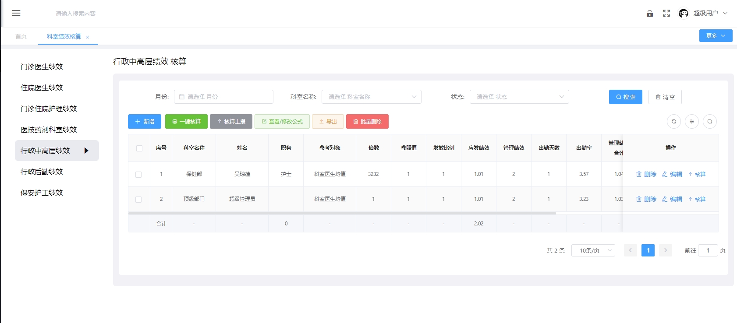
Task: Open the 状态 dropdown
Action: pos(519,97)
